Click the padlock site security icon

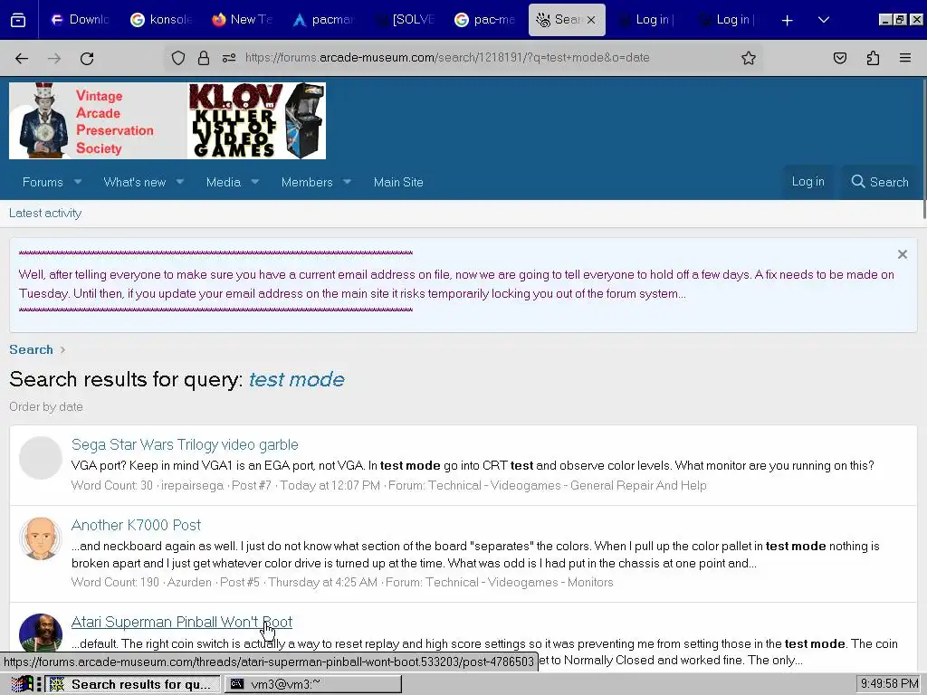[x=204, y=58]
